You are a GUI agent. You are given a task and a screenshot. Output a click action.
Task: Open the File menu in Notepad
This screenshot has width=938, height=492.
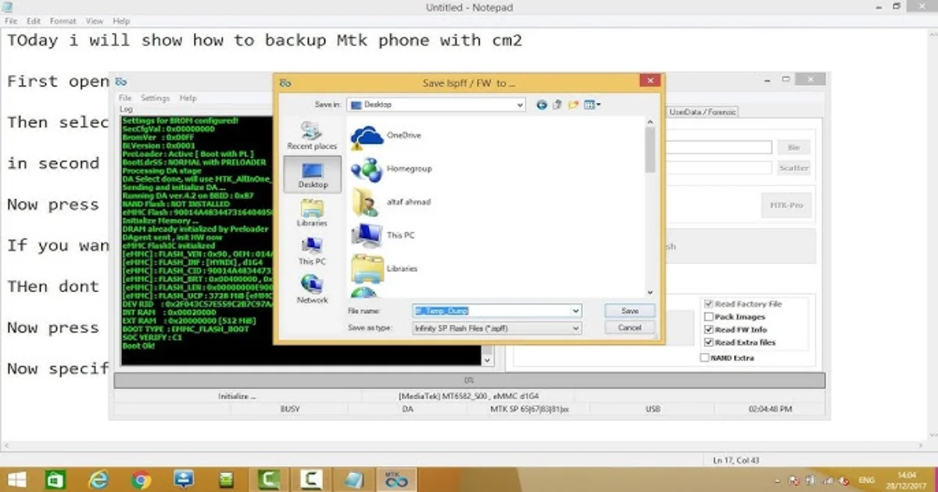pyautogui.click(x=11, y=21)
